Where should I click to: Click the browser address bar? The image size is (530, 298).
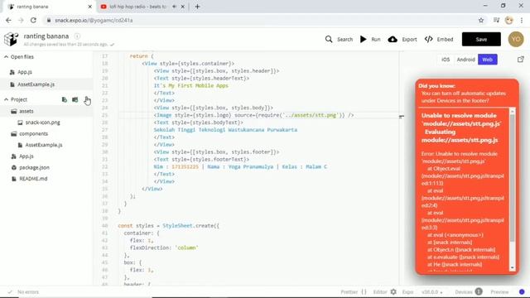[x=260, y=20]
